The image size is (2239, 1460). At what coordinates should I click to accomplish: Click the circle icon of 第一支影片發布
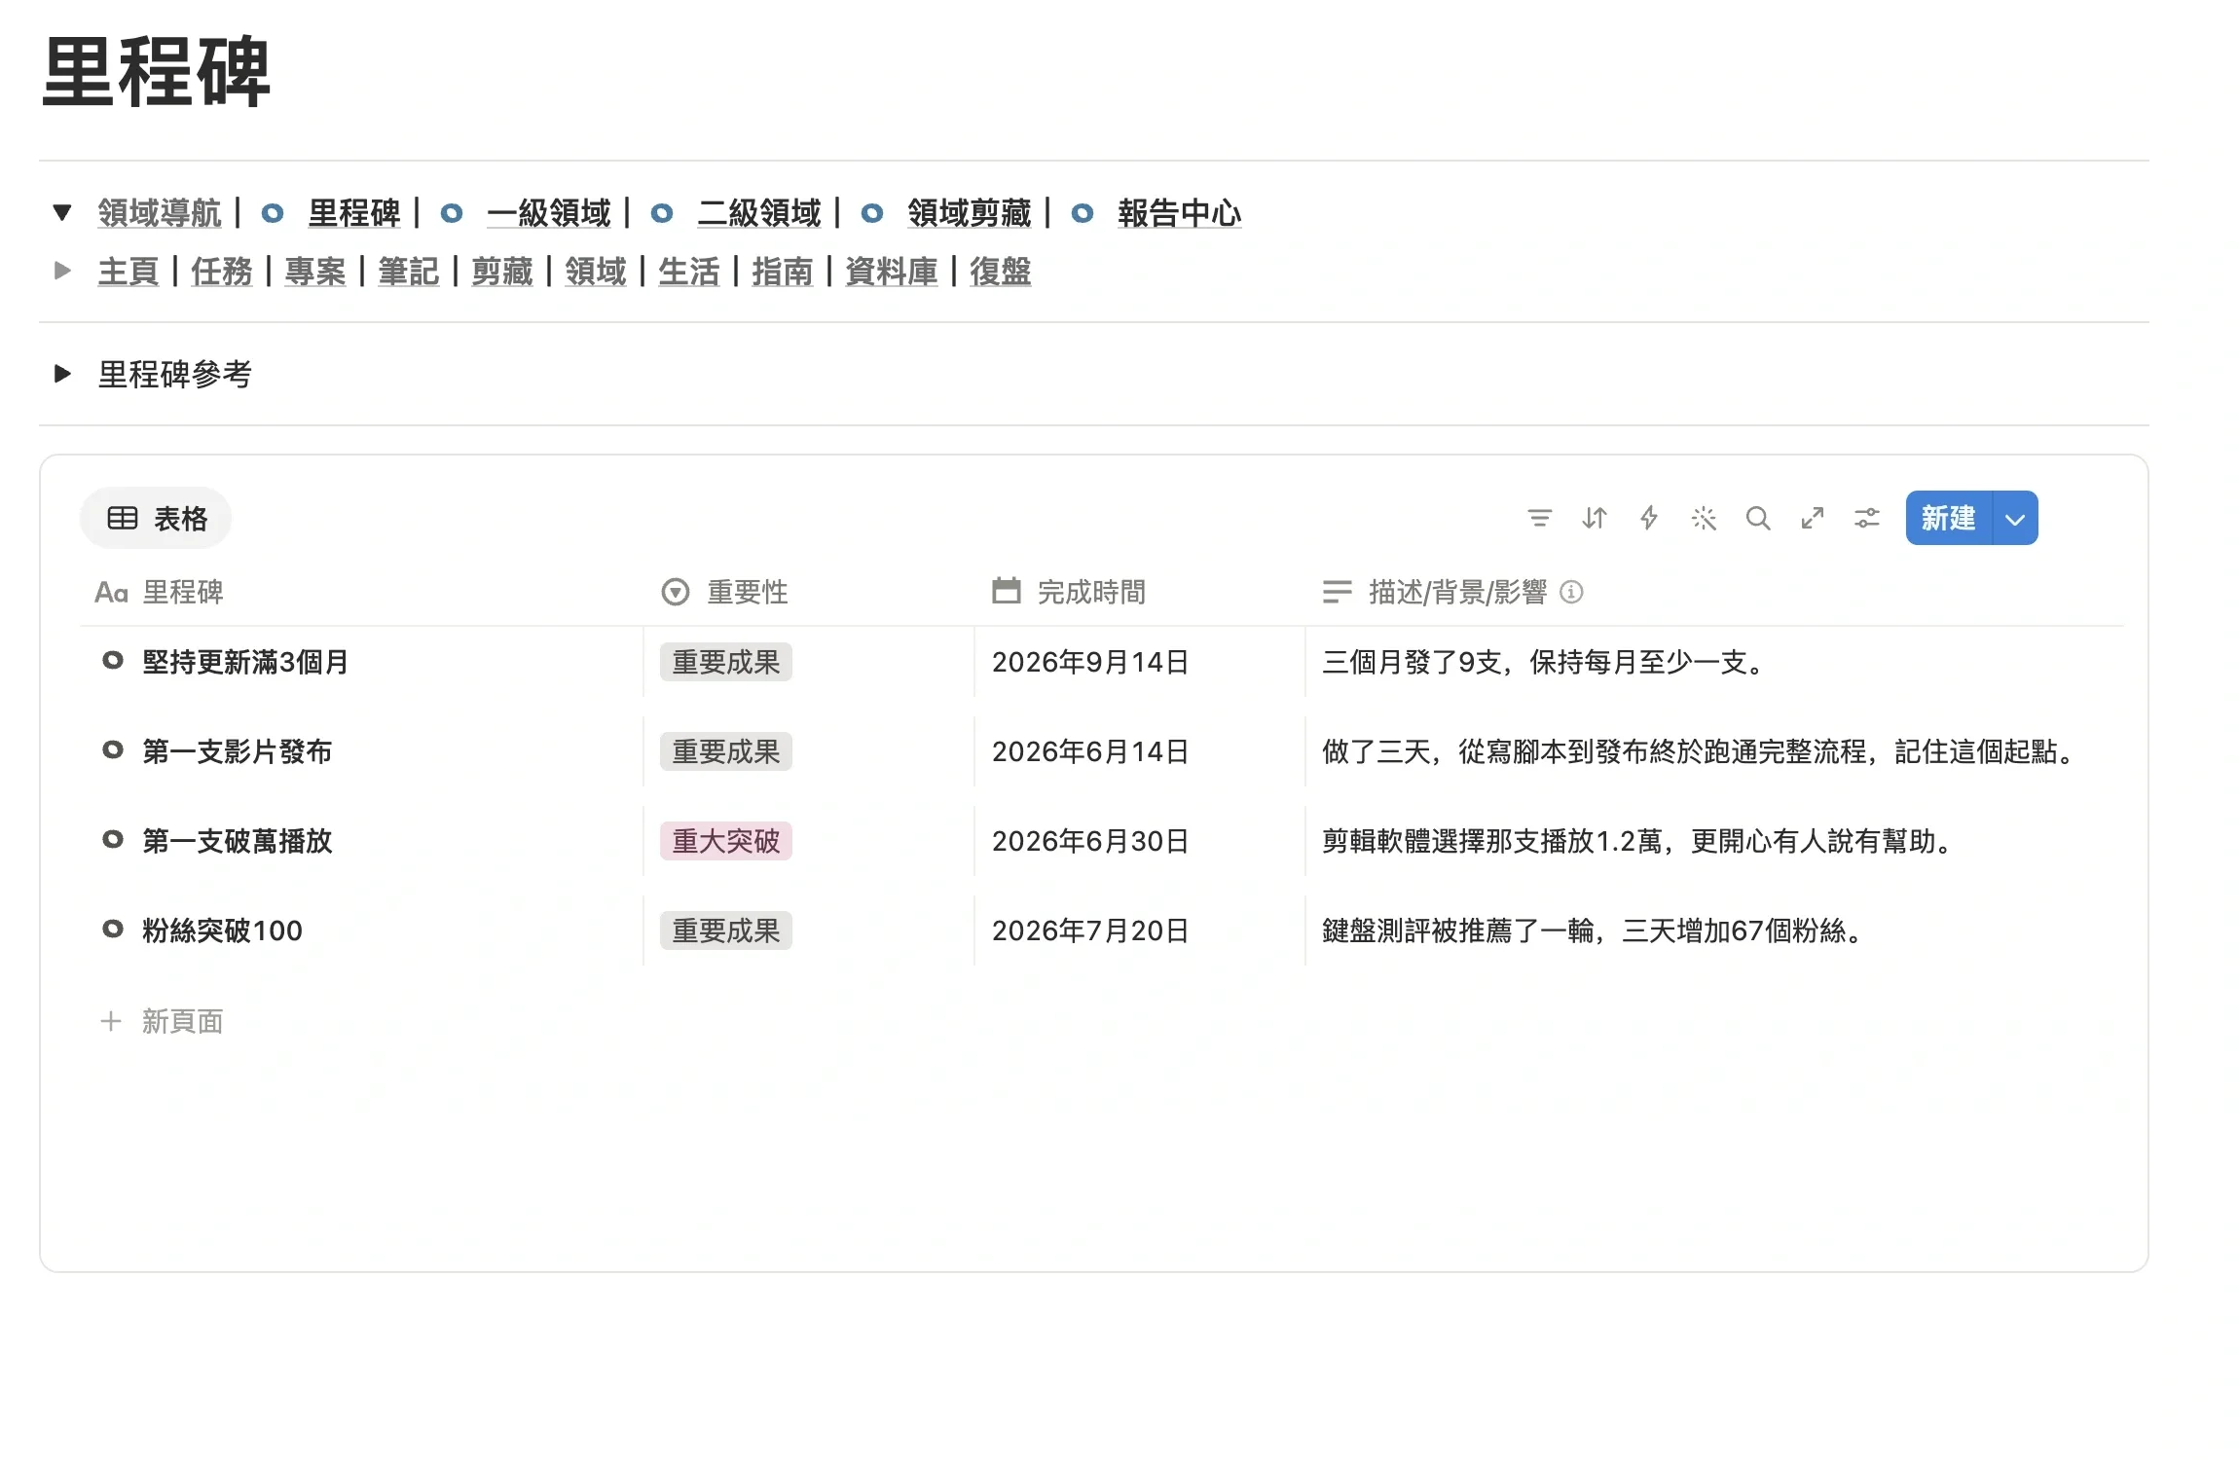pos(113,750)
